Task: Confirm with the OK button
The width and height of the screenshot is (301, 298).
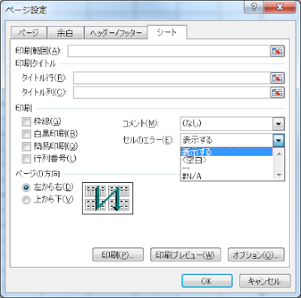Action: tap(207, 281)
